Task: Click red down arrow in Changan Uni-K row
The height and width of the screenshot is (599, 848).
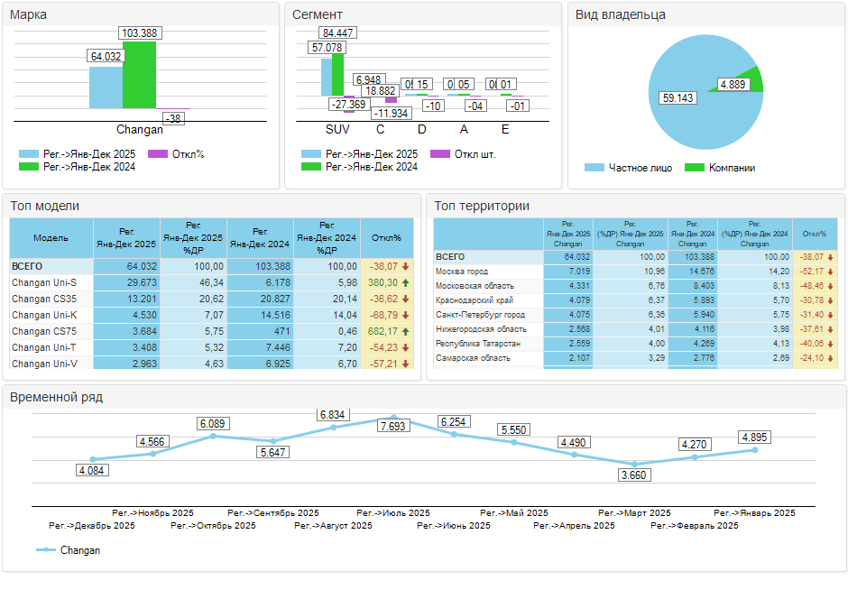Action: coord(406,315)
